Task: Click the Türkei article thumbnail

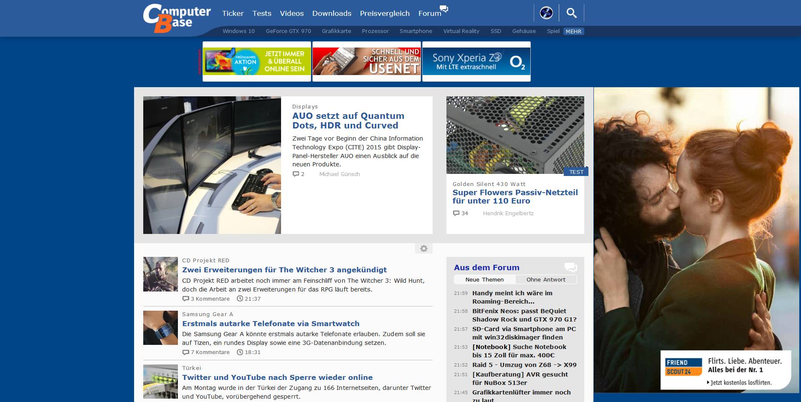Action: click(160, 382)
